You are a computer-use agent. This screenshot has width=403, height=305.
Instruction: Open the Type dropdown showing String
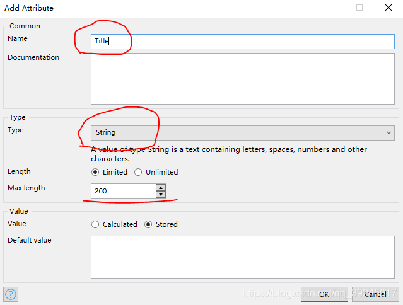(x=242, y=132)
